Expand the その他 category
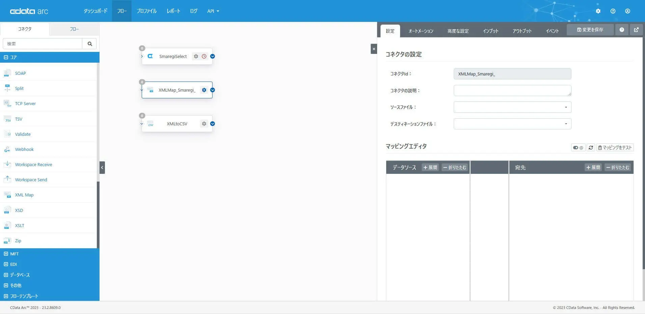Image resolution: width=645 pixels, height=314 pixels. (x=6, y=285)
